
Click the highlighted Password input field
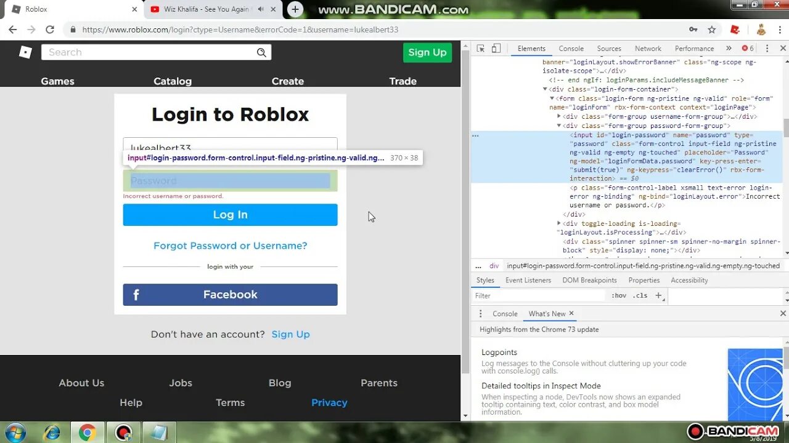231,180
